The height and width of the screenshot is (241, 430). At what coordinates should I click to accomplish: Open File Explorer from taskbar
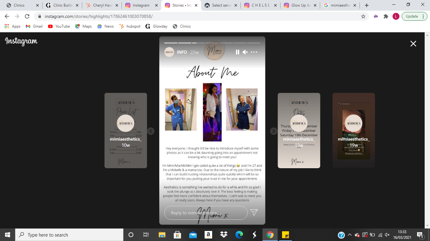tap(162, 235)
